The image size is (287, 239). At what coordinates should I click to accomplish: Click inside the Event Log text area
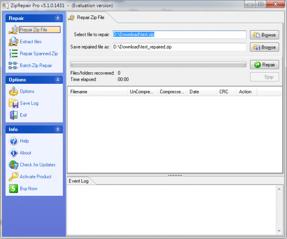pyautogui.click(x=172, y=210)
